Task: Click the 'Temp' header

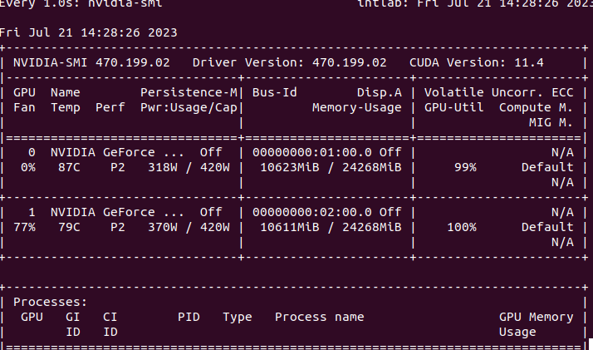Action: tap(66, 107)
